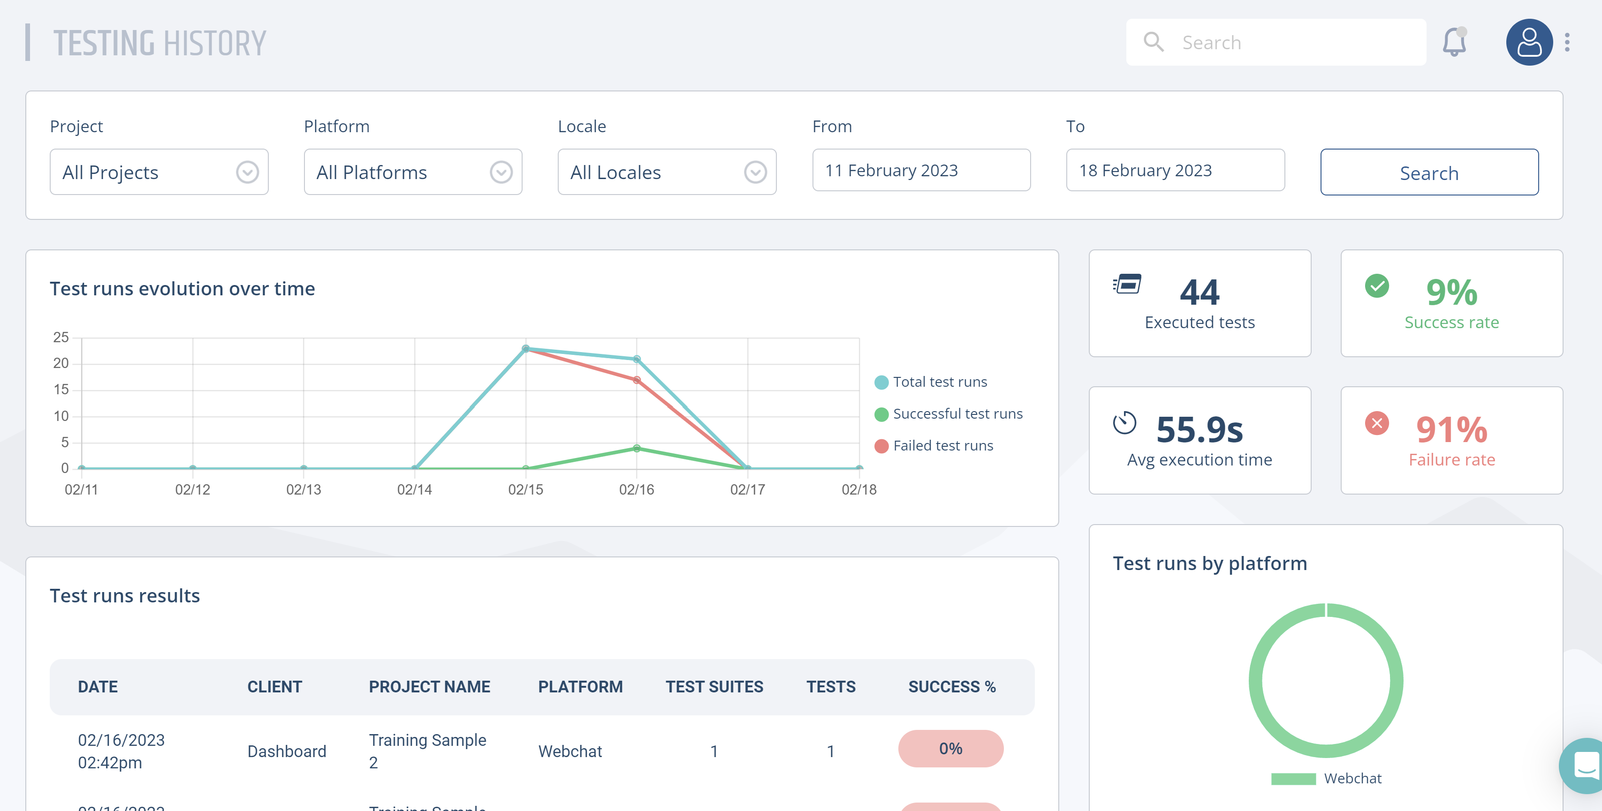
Task: Sort by the SUCCESS % column header
Action: coord(951,687)
